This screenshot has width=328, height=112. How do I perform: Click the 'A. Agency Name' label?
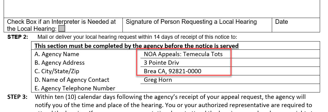[x=57, y=54]
